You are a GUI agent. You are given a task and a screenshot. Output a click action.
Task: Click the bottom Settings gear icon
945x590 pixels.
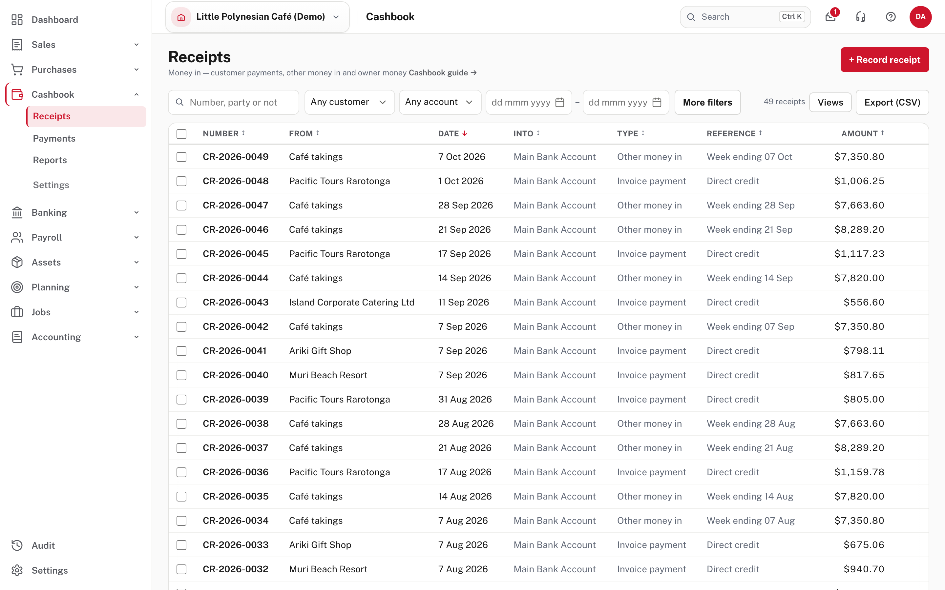[x=17, y=570]
